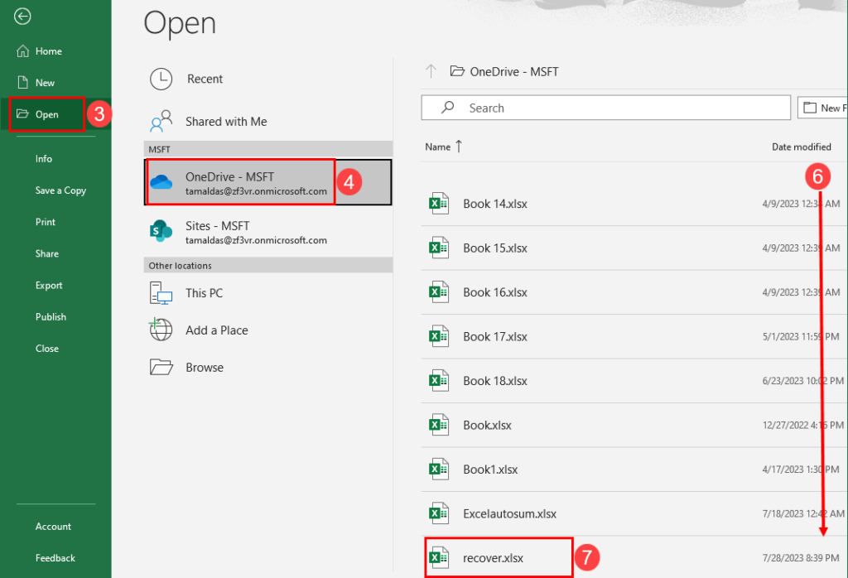Select Open in the backstage menu
Image resolution: width=848 pixels, height=578 pixels.
(x=55, y=114)
